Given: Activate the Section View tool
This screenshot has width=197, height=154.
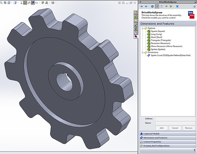Looking at the screenshot, I should tap(5, 2).
